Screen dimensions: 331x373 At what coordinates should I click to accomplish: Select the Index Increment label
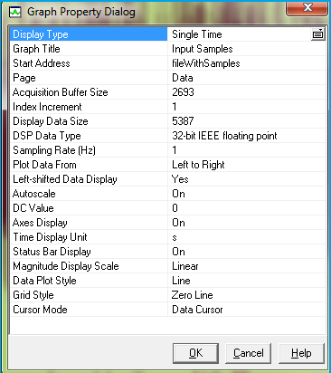pyautogui.click(x=47, y=107)
